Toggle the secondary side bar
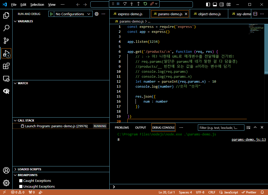The height and width of the screenshot is (195, 268). click(x=222, y=4)
